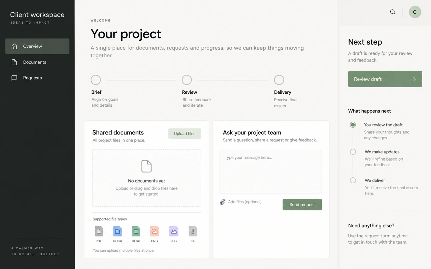Click the home icon beside Overview
431x269 pixels.
14,46
